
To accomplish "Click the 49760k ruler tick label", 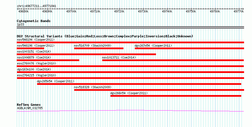I will 215,11.
